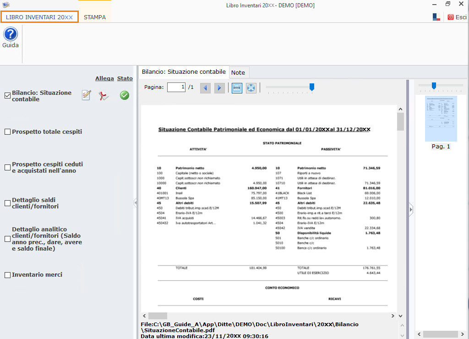Click the red Esci exit icon
Screen dimensions: 469x339
[451, 17]
